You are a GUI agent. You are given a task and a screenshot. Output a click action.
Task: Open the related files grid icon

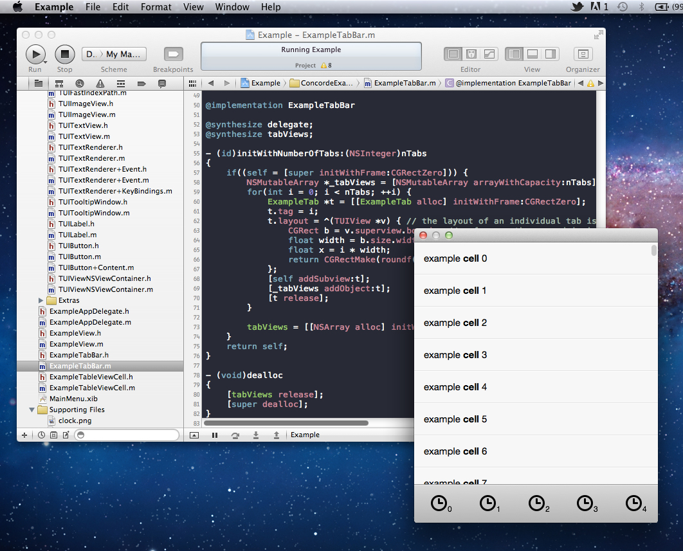point(192,83)
